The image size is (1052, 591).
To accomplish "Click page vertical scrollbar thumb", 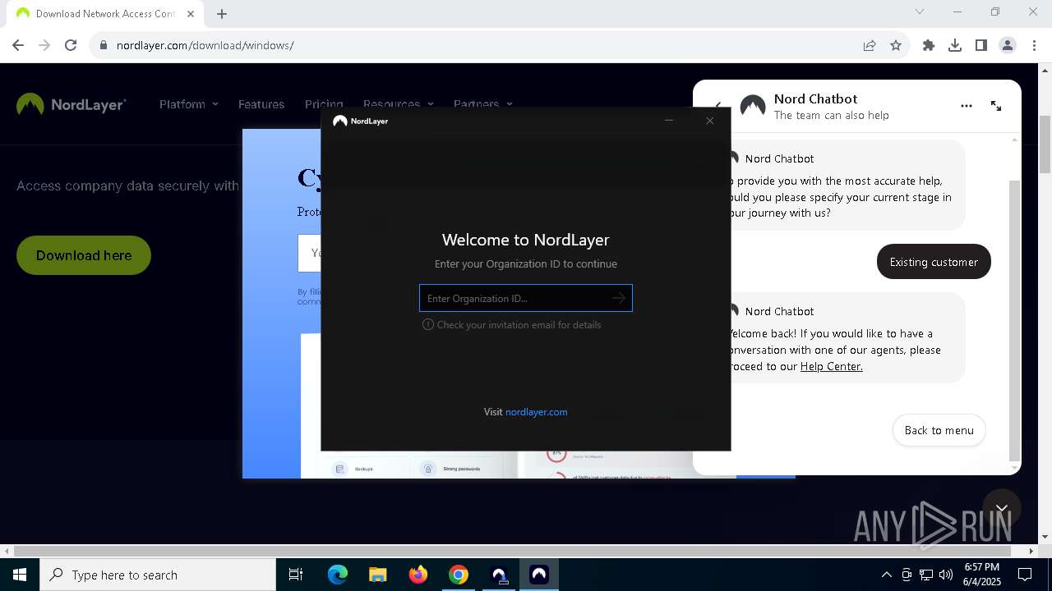I will click(1045, 144).
